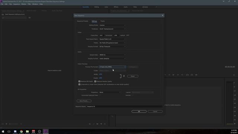Switch to the Titles workspace
The height and width of the screenshot is (134, 238).
click(135, 7)
